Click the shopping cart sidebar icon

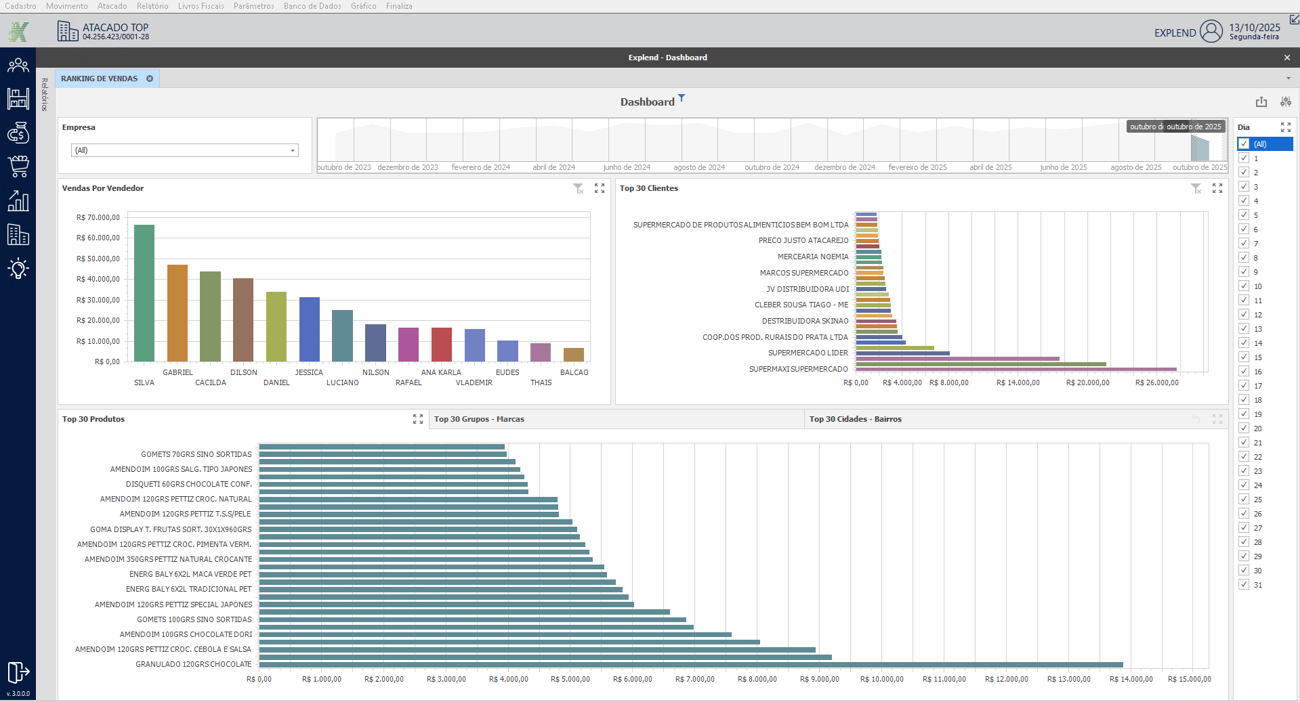[x=18, y=167]
